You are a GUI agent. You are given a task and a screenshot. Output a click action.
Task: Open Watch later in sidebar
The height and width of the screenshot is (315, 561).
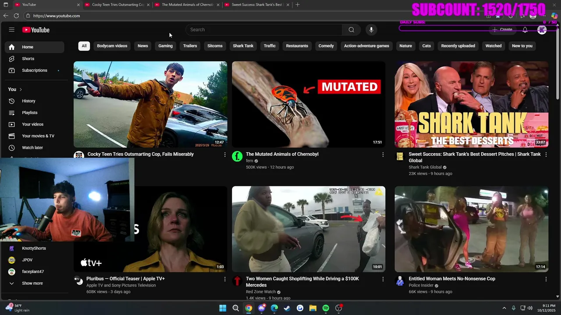(x=34, y=148)
